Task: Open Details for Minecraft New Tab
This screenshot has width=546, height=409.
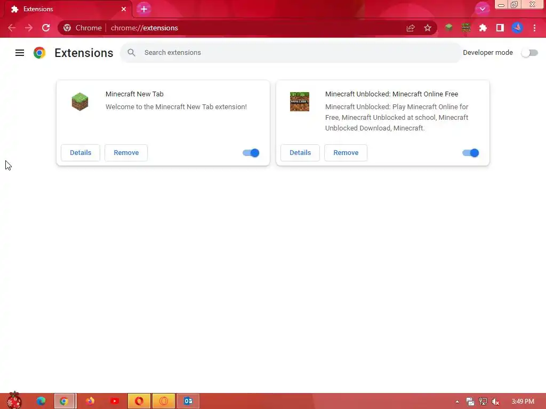Action: coord(81,153)
